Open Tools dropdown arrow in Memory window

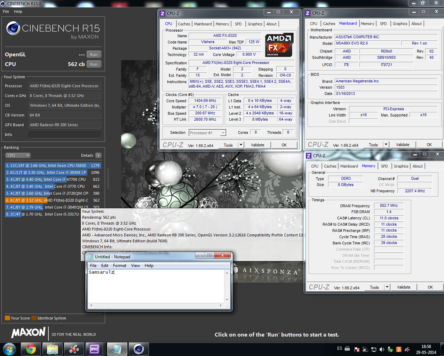(387, 287)
